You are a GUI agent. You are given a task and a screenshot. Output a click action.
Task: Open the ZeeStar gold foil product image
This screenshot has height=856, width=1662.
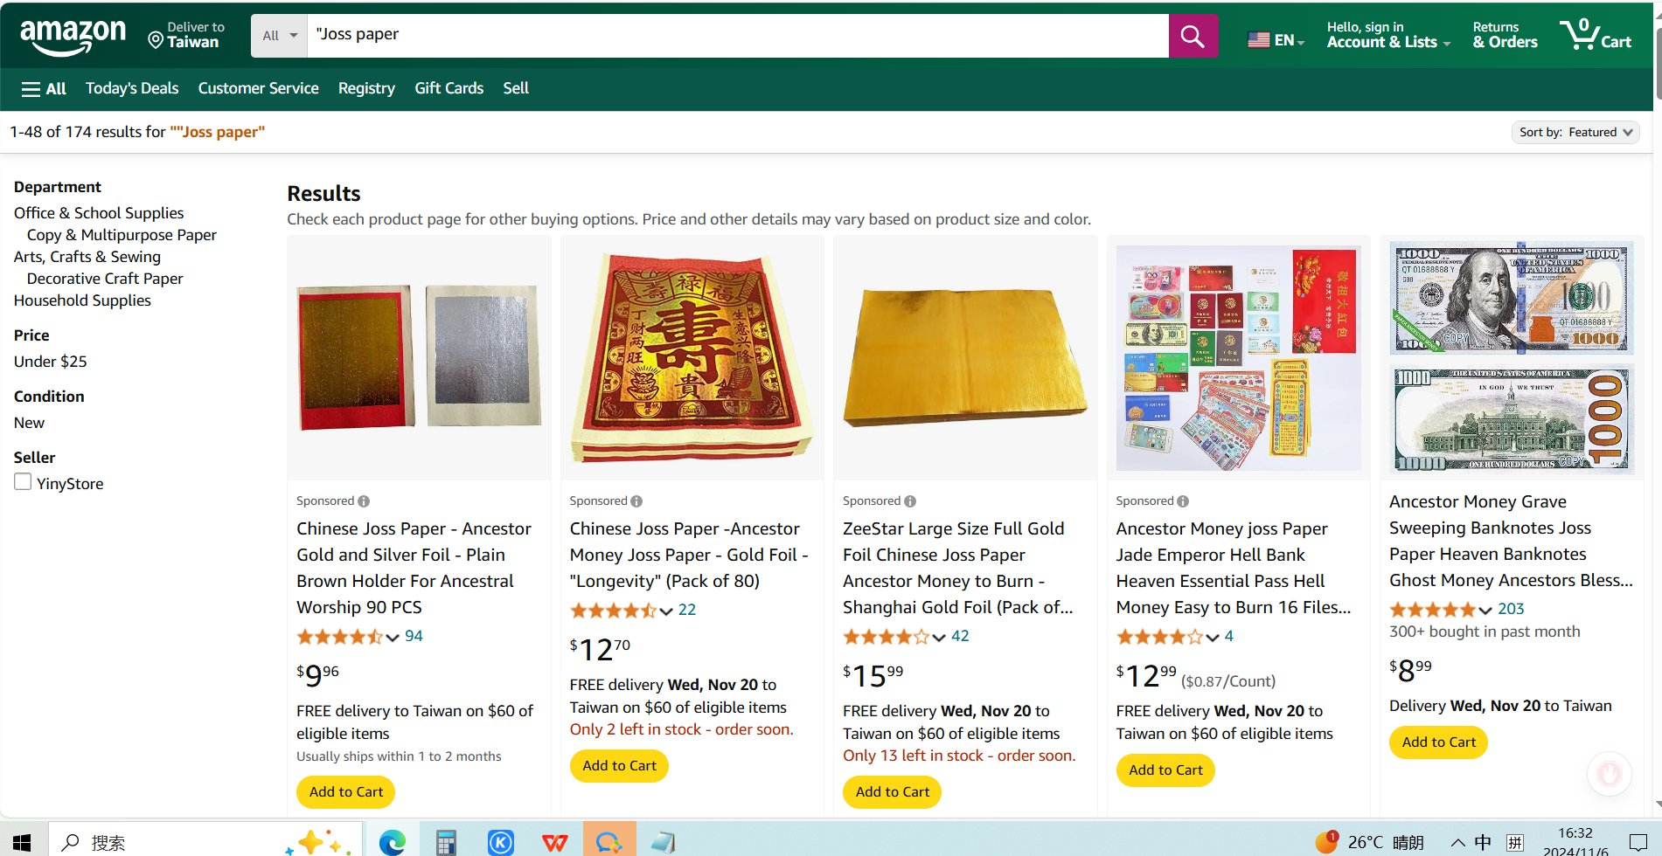964,358
